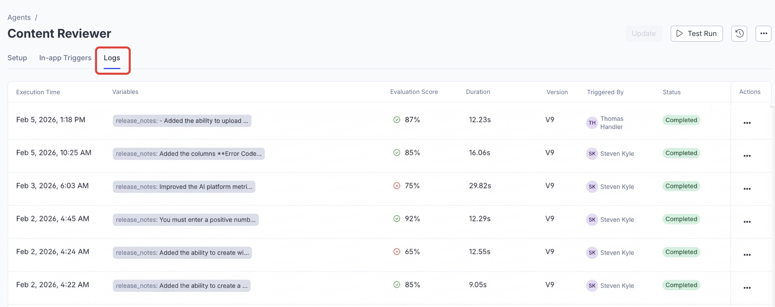Viewport: 775px width, 307px height.
Task: Open actions menu for Feb 5, 1:18 PM run
Action: click(747, 123)
